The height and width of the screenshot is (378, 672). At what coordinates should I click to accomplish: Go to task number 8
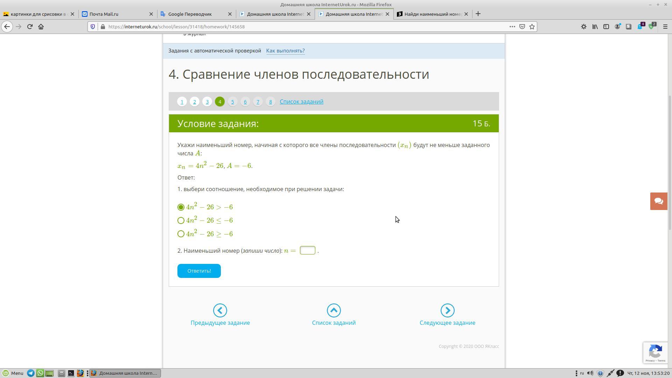[271, 101]
